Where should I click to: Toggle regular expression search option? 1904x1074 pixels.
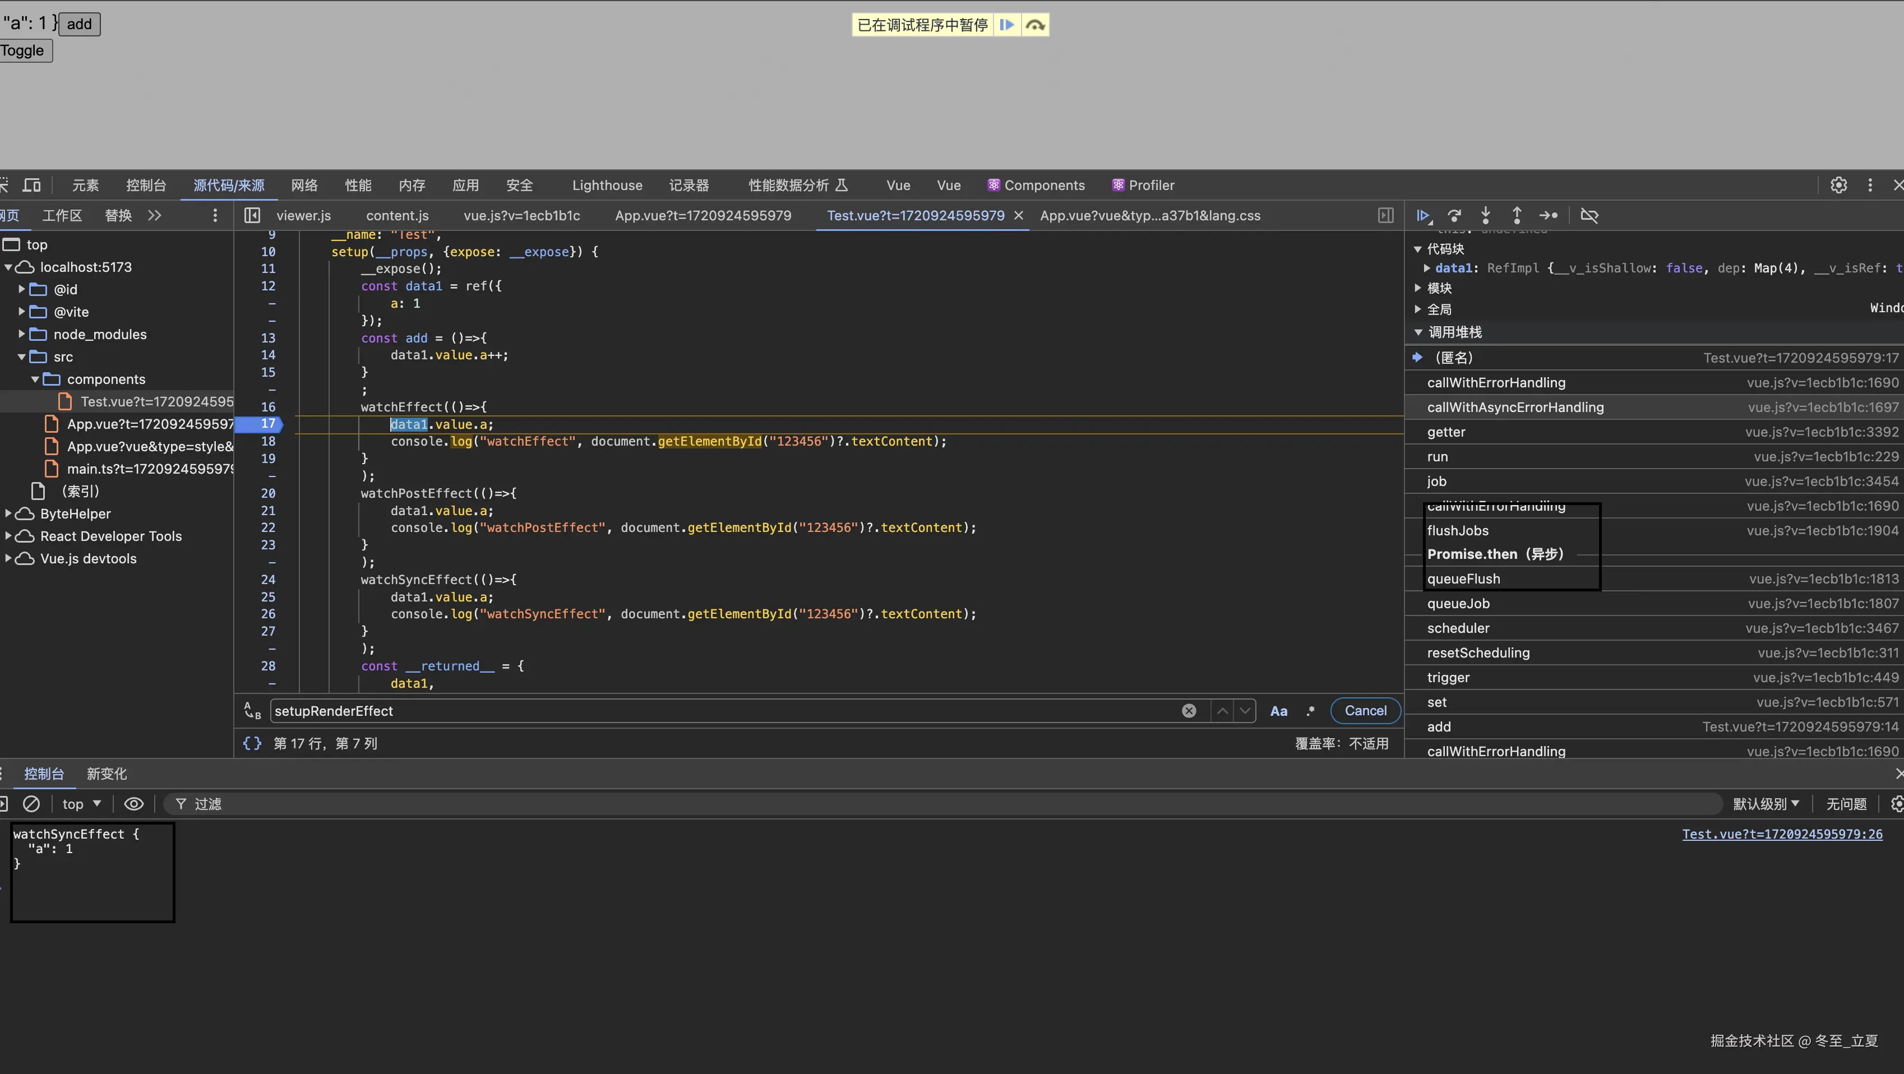pyautogui.click(x=1310, y=711)
